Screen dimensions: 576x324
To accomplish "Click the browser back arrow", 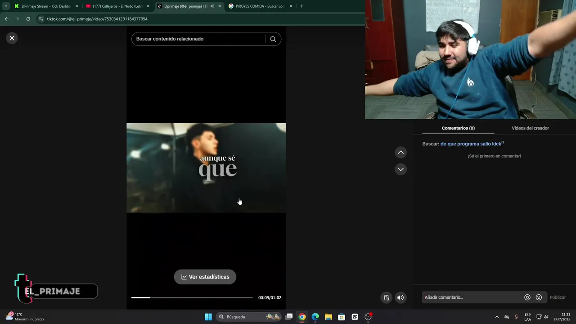I will (6, 19).
